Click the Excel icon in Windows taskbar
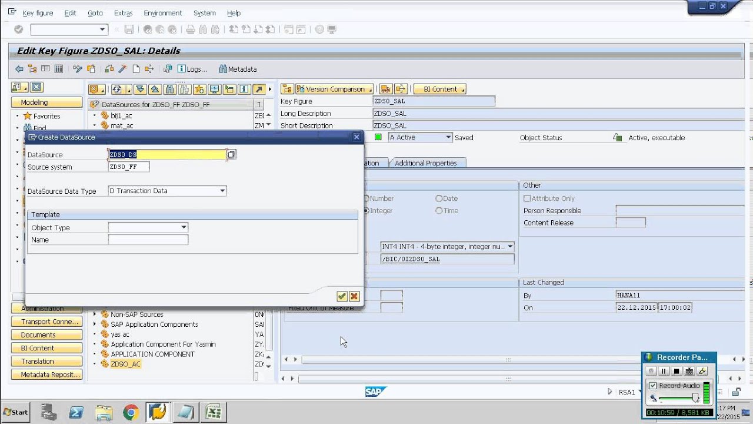Screen dimensions: 753x424 pyautogui.click(x=214, y=412)
